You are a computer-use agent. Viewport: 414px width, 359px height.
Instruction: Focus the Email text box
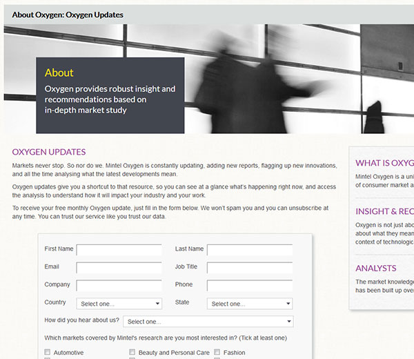pyautogui.click(x=119, y=268)
